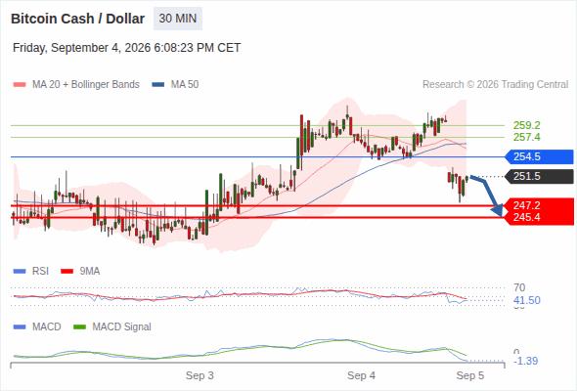Viewport: 577px width, 391px height.
Task: Click the Sep 5 date axis marker
Action: 470,375
